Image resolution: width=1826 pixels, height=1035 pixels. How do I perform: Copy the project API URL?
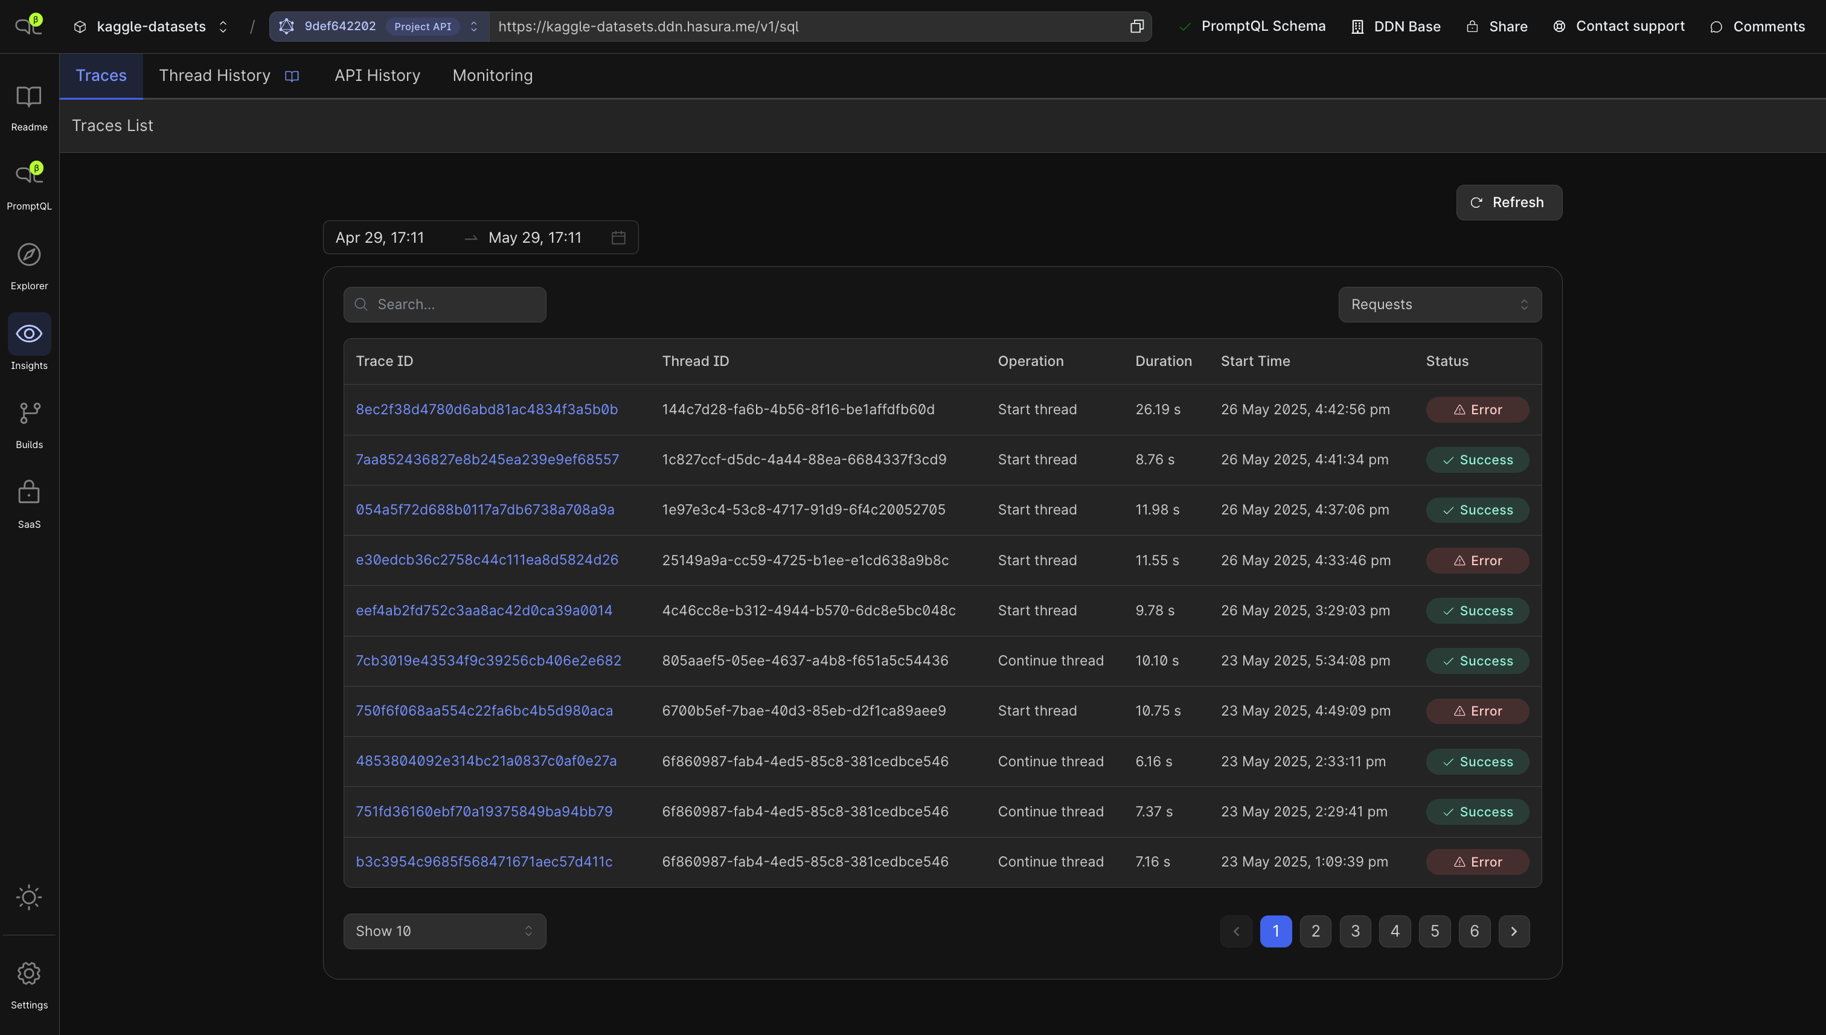coord(1136,27)
